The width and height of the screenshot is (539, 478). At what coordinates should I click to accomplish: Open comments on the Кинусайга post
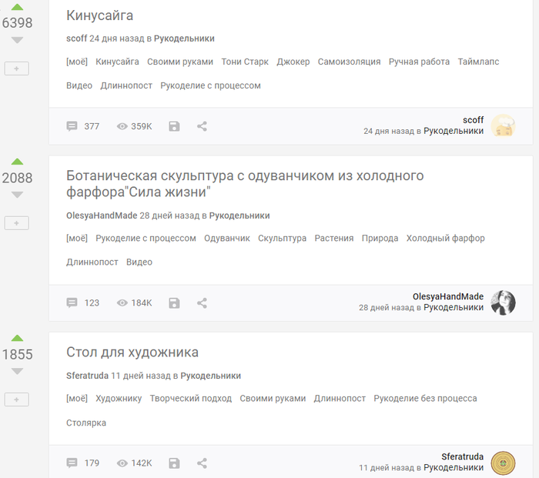83,126
